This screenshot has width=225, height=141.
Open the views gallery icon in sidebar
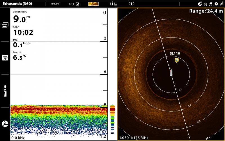[5, 25]
